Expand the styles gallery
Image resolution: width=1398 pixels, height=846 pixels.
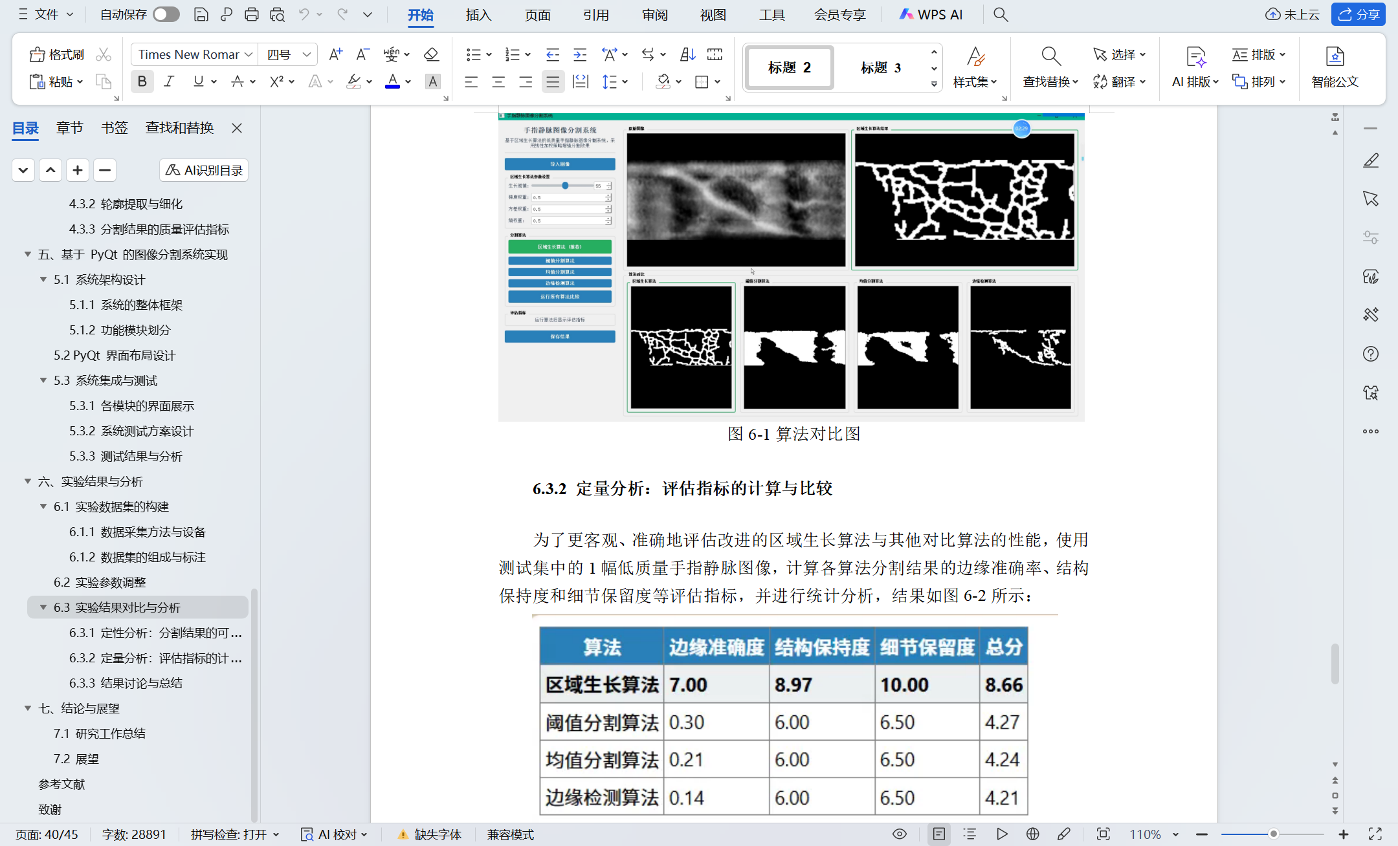tap(934, 84)
